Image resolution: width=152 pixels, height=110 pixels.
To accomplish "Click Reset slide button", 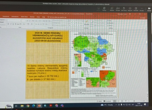I will pos(2,22).
